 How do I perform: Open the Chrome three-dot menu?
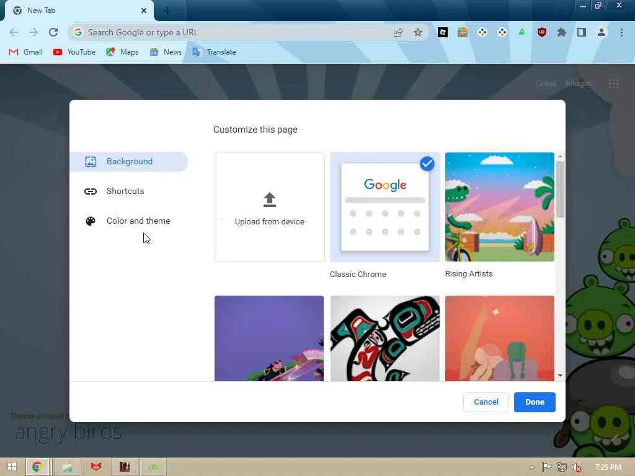point(621,32)
